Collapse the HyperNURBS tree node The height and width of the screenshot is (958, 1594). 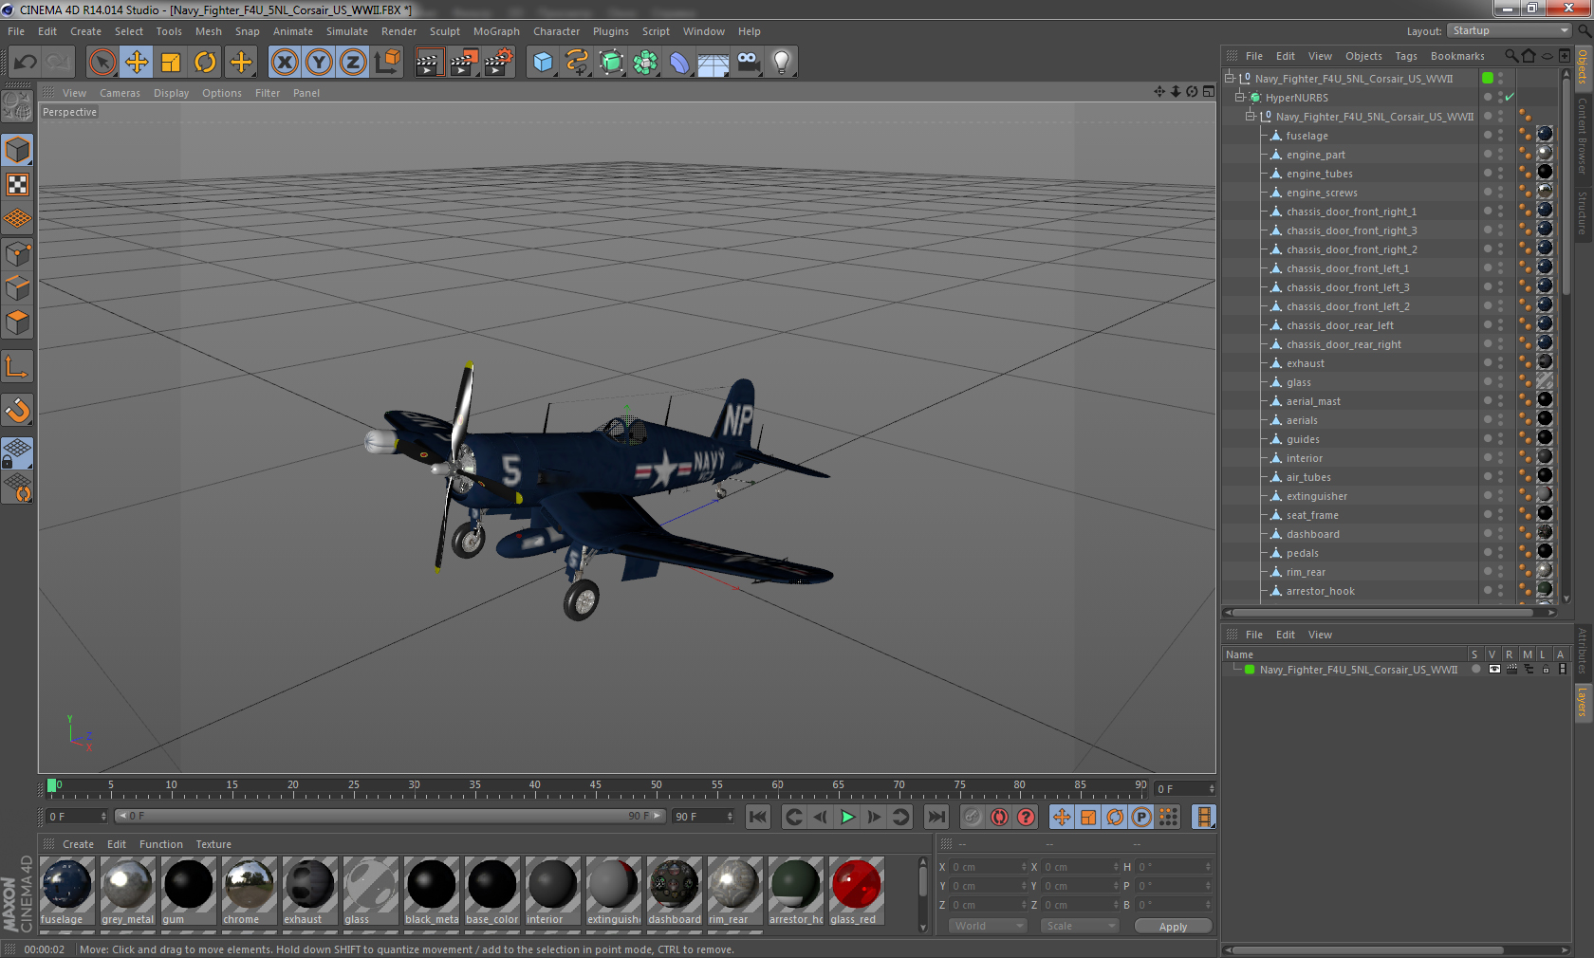point(1239,97)
